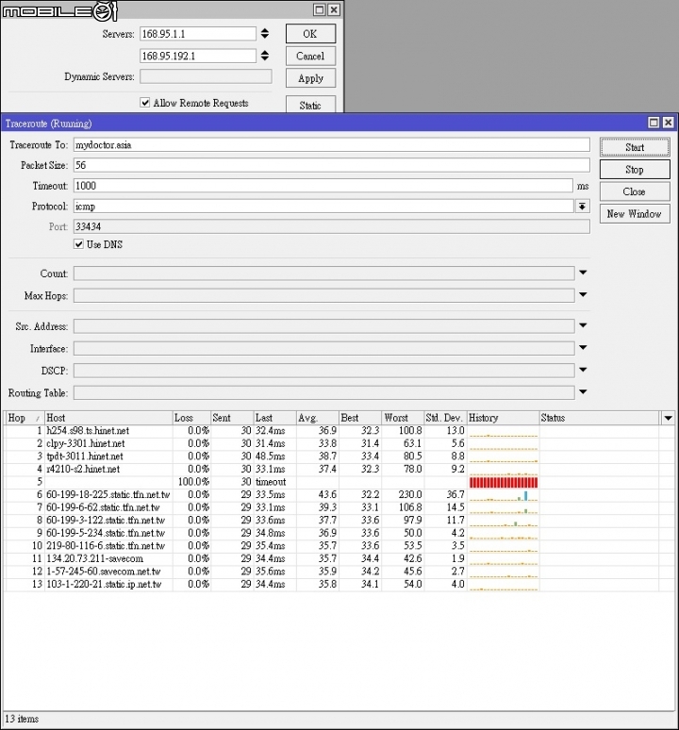This screenshot has height=730, width=679.
Task: Toggle Allow Remote Requests checkbox
Action: [x=145, y=103]
